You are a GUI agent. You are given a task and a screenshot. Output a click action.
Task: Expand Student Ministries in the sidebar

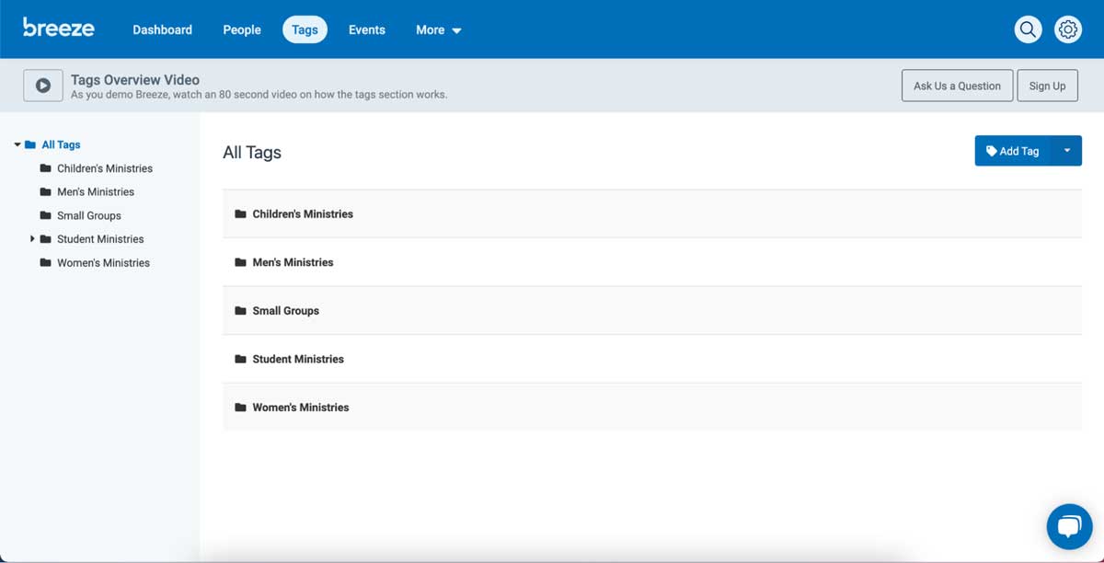tap(32, 238)
